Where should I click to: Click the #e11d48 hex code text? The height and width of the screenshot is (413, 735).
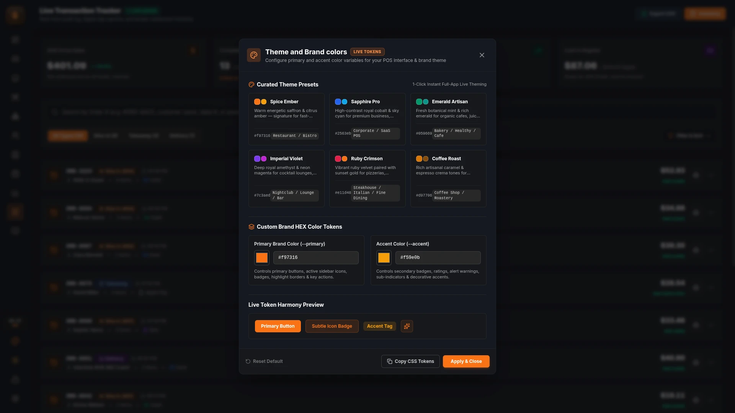343,193
